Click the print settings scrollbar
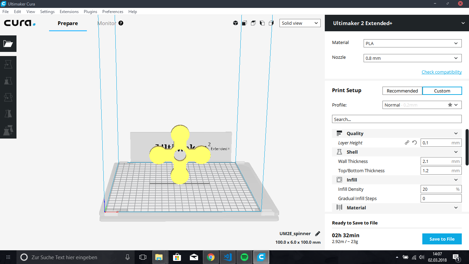 (467, 147)
